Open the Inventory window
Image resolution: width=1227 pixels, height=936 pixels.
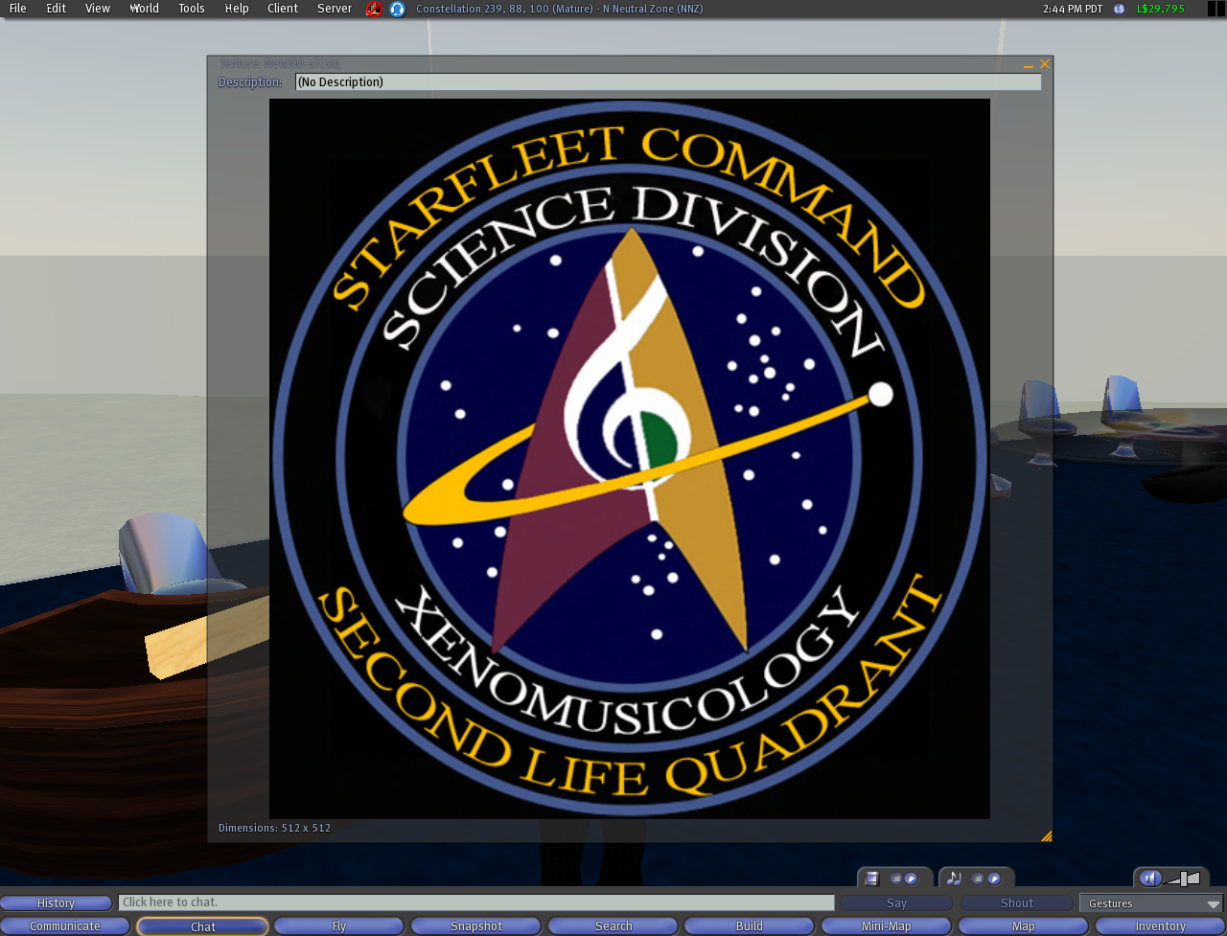click(x=1161, y=926)
